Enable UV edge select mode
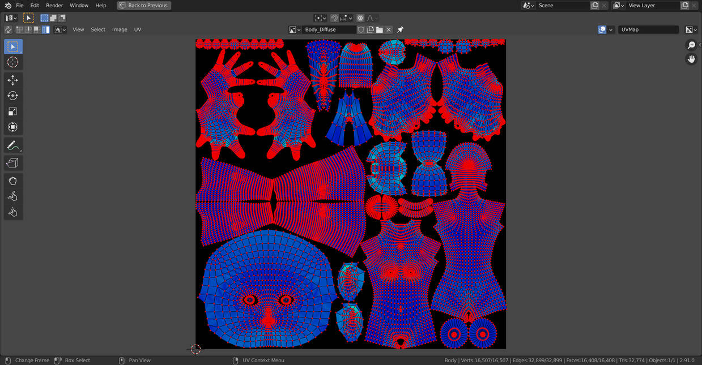The height and width of the screenshot is (365, 702). coord(28,29)
